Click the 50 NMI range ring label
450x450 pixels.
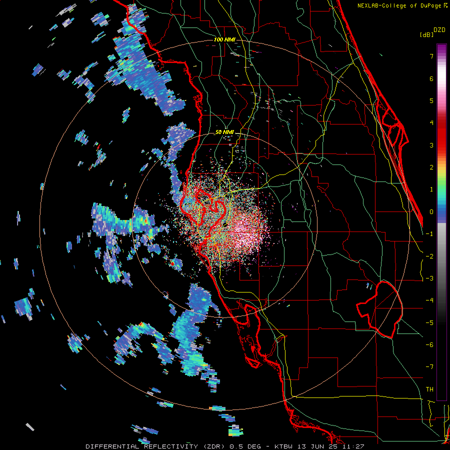224,132
